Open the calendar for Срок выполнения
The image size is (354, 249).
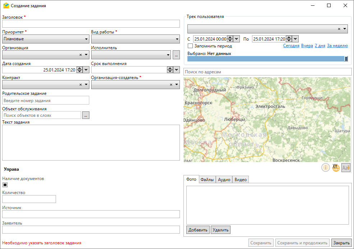(176, 70)
